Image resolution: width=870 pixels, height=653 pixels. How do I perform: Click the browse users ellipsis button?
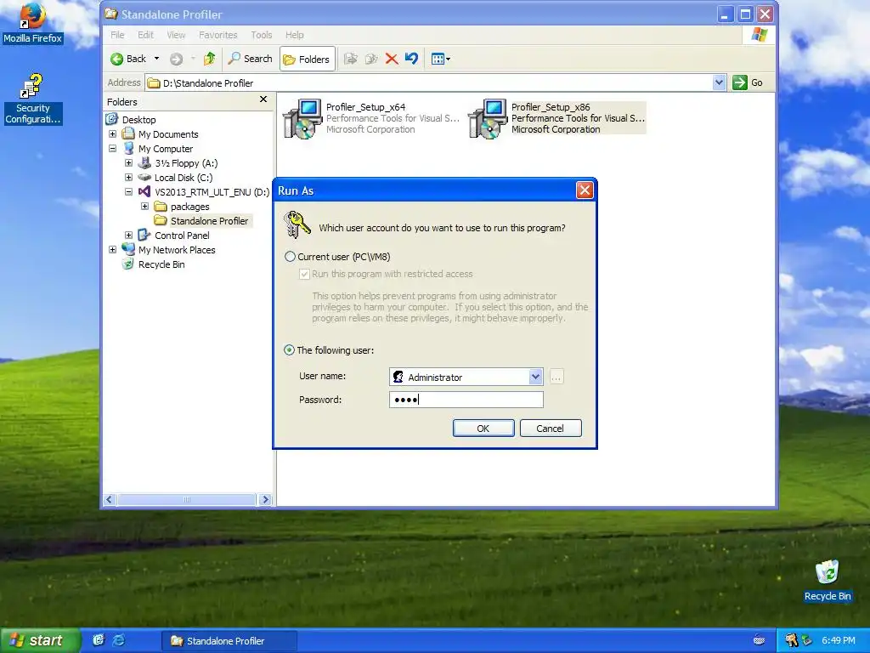click(x=556, y=377)
